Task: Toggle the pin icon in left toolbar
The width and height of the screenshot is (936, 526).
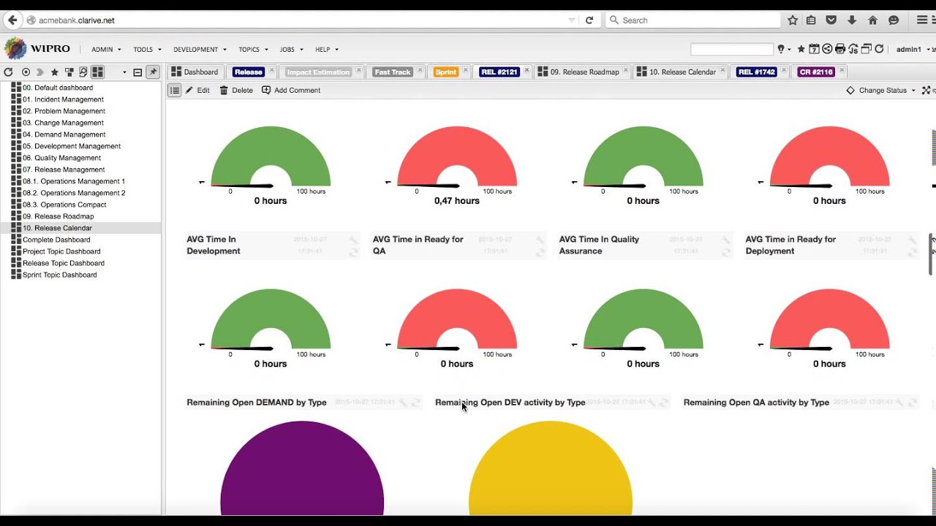Action: coord(153,72)
